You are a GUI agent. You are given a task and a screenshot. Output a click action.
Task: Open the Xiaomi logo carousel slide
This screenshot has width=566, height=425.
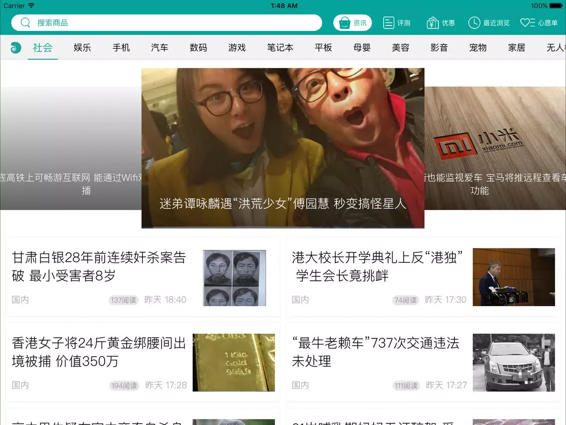495,148
